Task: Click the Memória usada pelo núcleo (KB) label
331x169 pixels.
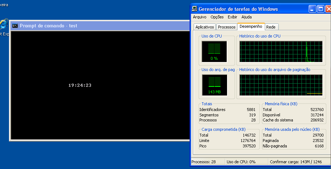Action: [292, 129]
